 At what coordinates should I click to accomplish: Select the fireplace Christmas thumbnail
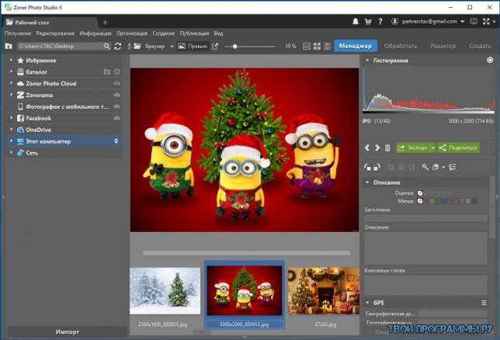click(323, 290)
